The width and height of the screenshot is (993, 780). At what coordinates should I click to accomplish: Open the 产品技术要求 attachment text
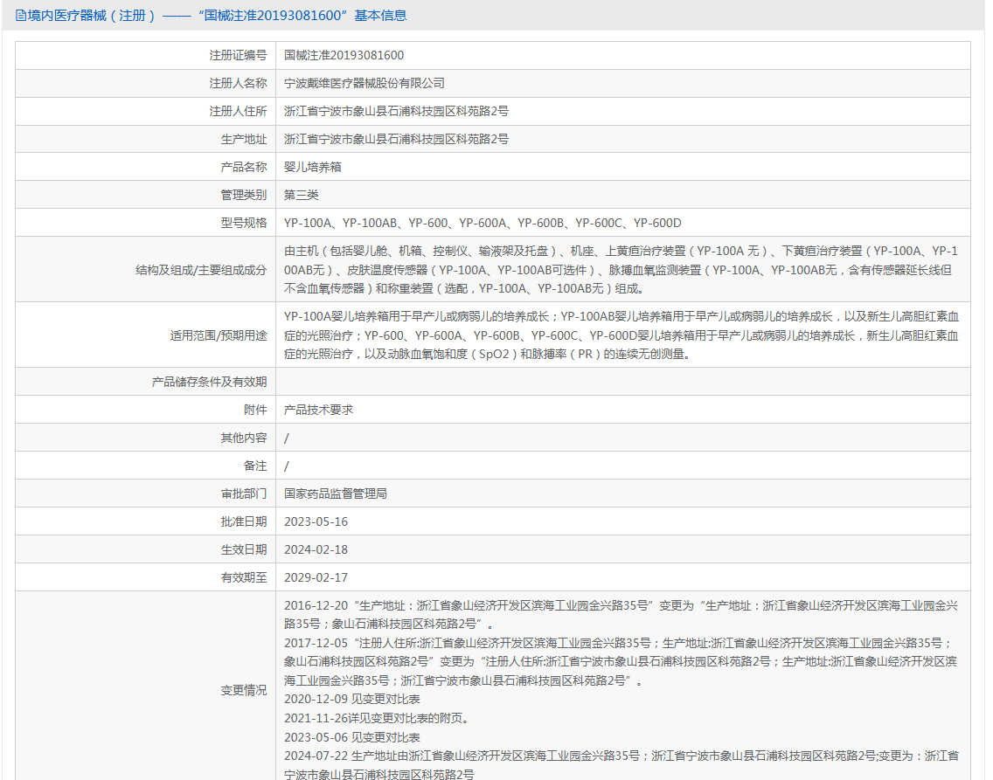click(x=318, y=410)
